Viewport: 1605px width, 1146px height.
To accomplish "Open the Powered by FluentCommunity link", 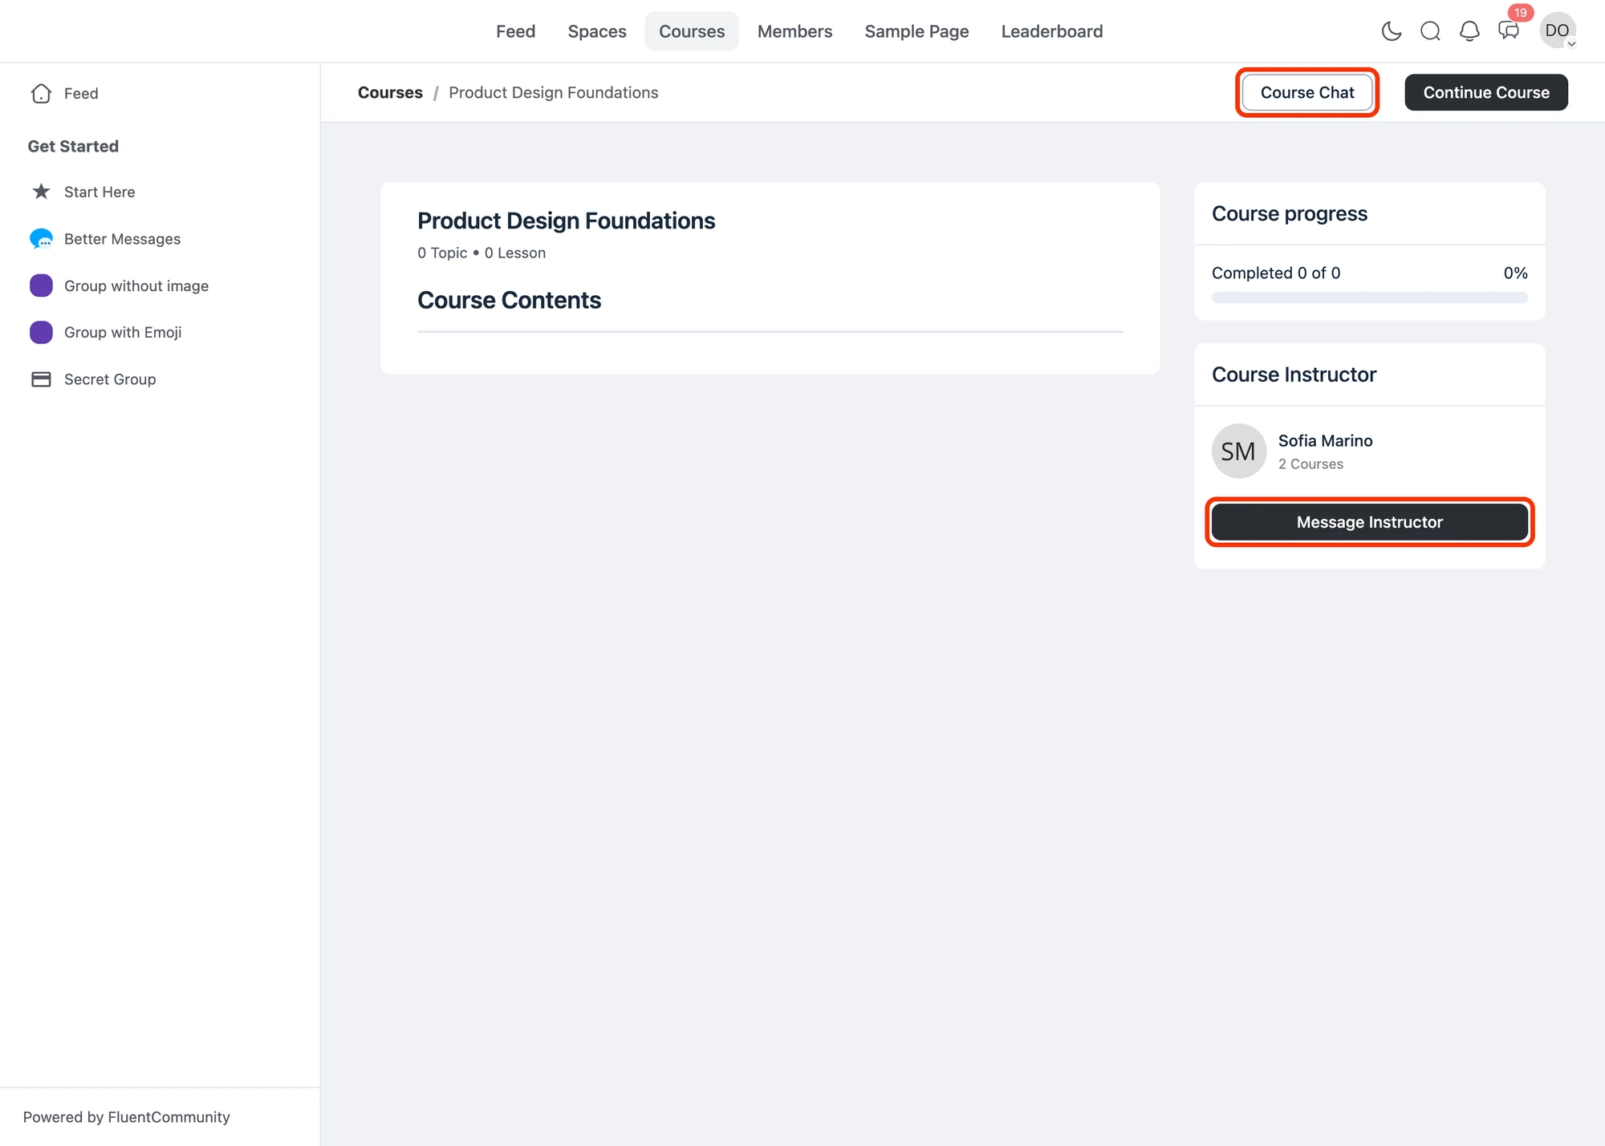I will point(126,1116).
